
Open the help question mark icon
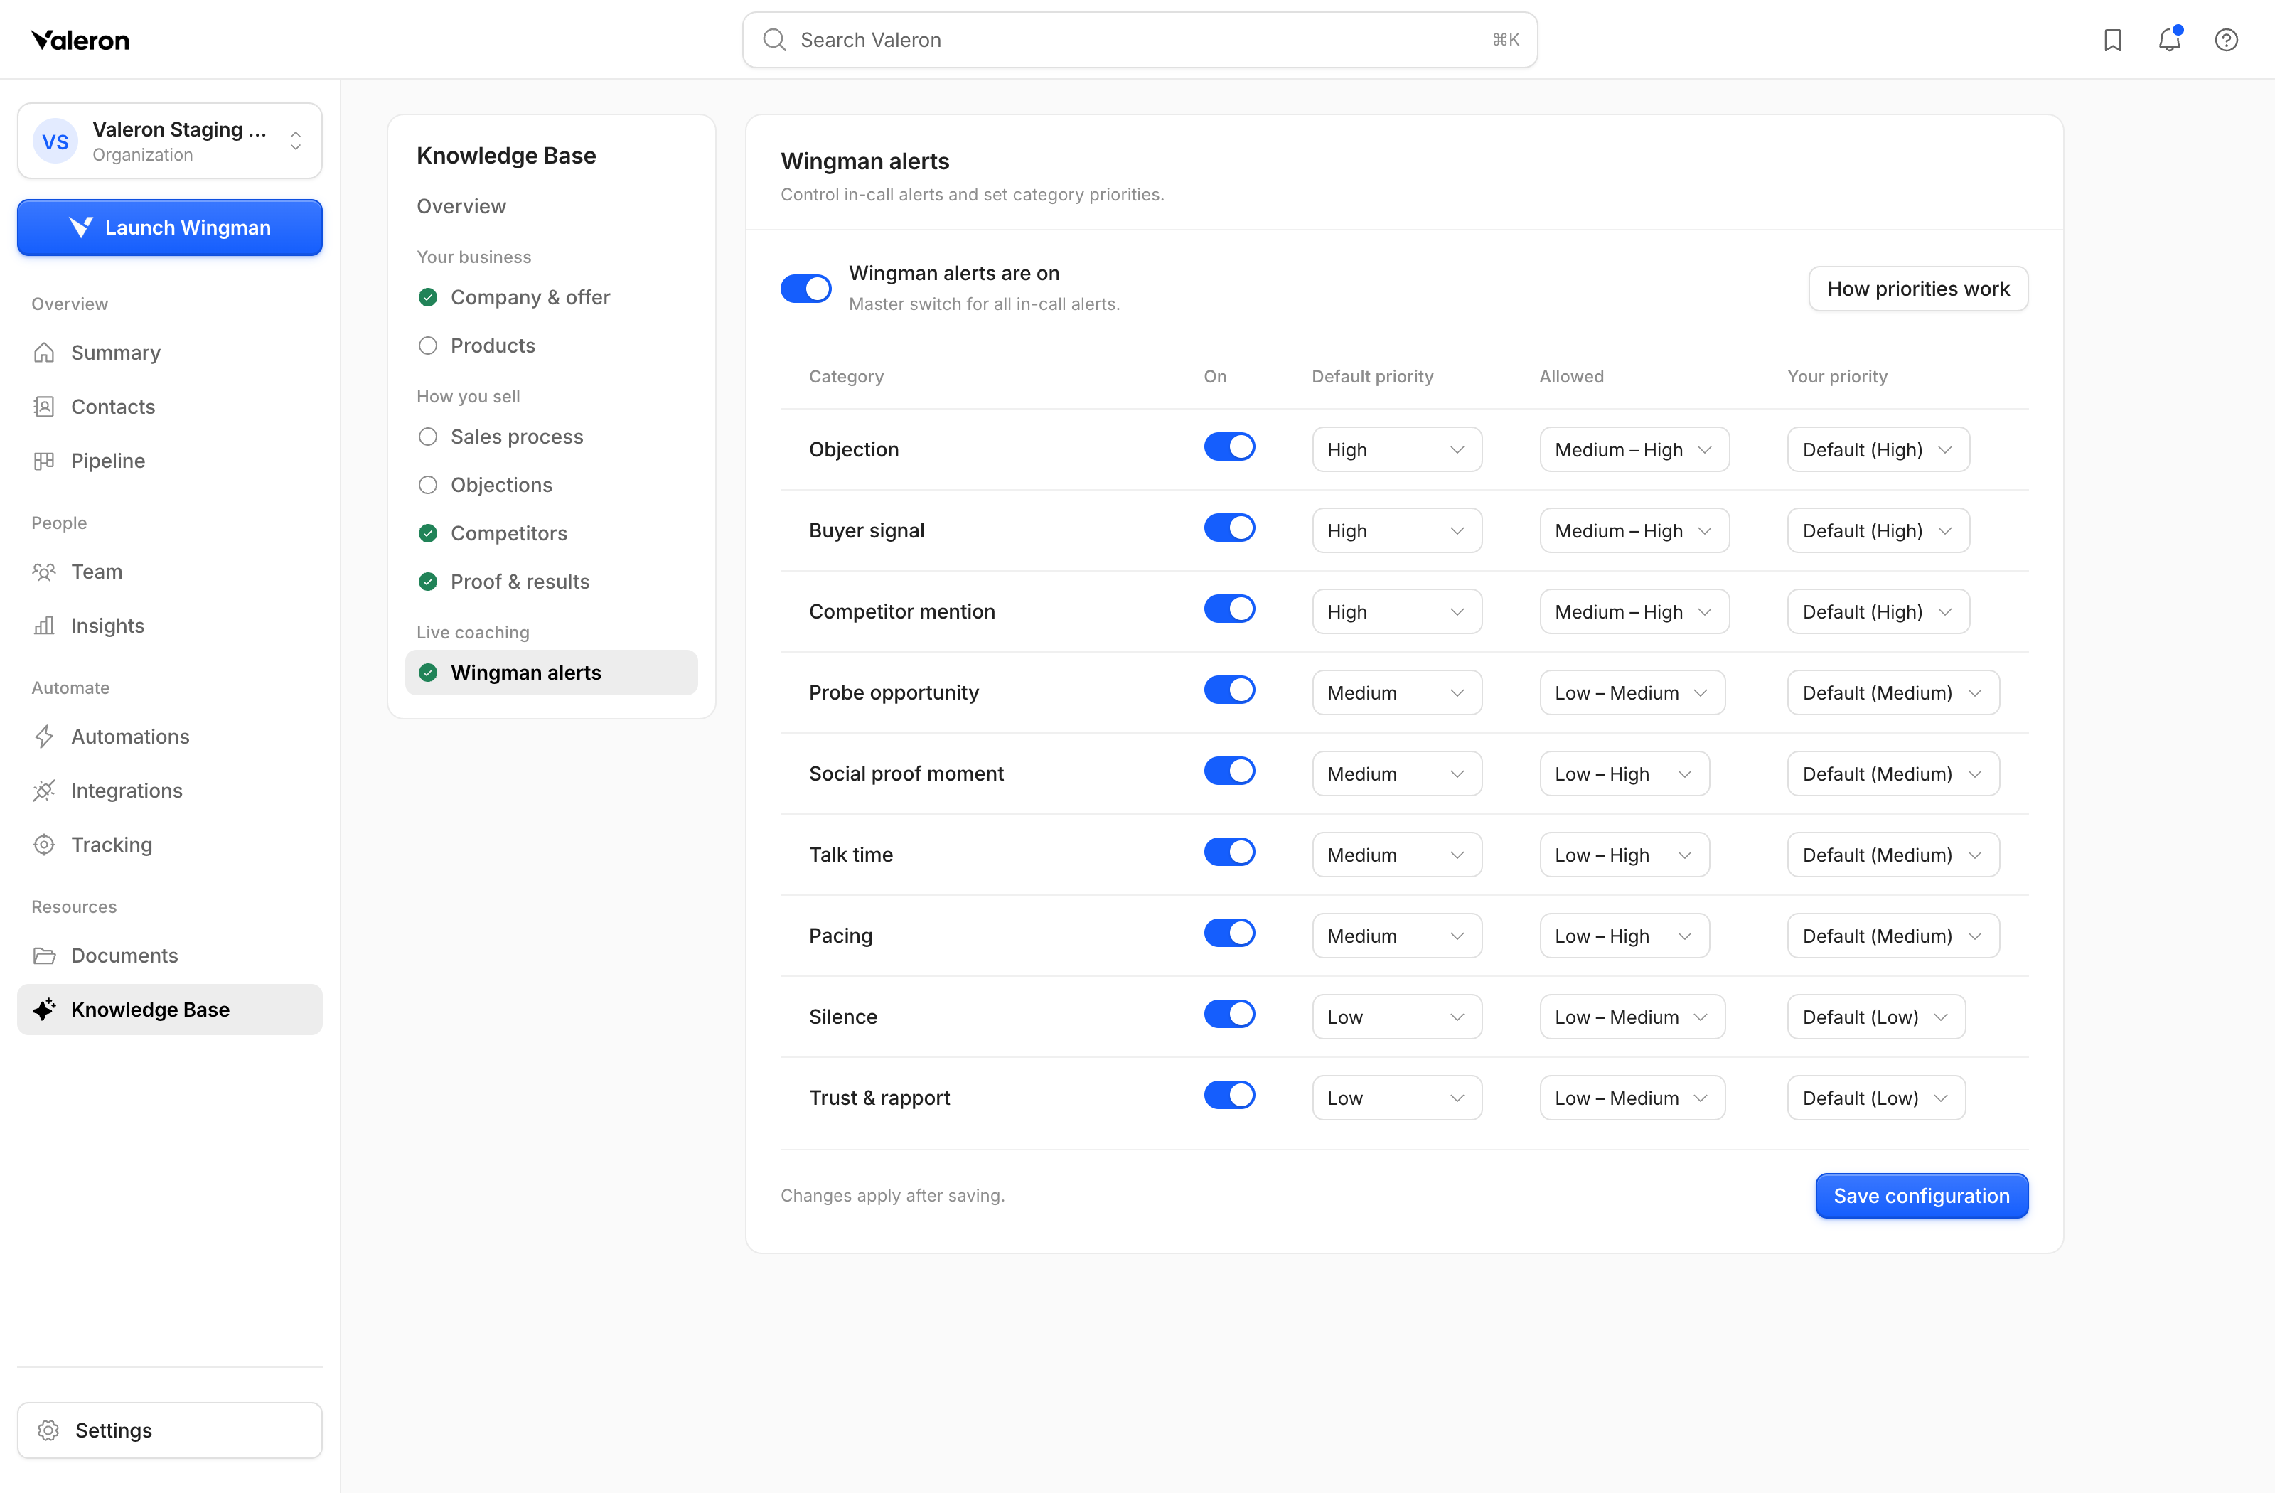(2226, 40)
